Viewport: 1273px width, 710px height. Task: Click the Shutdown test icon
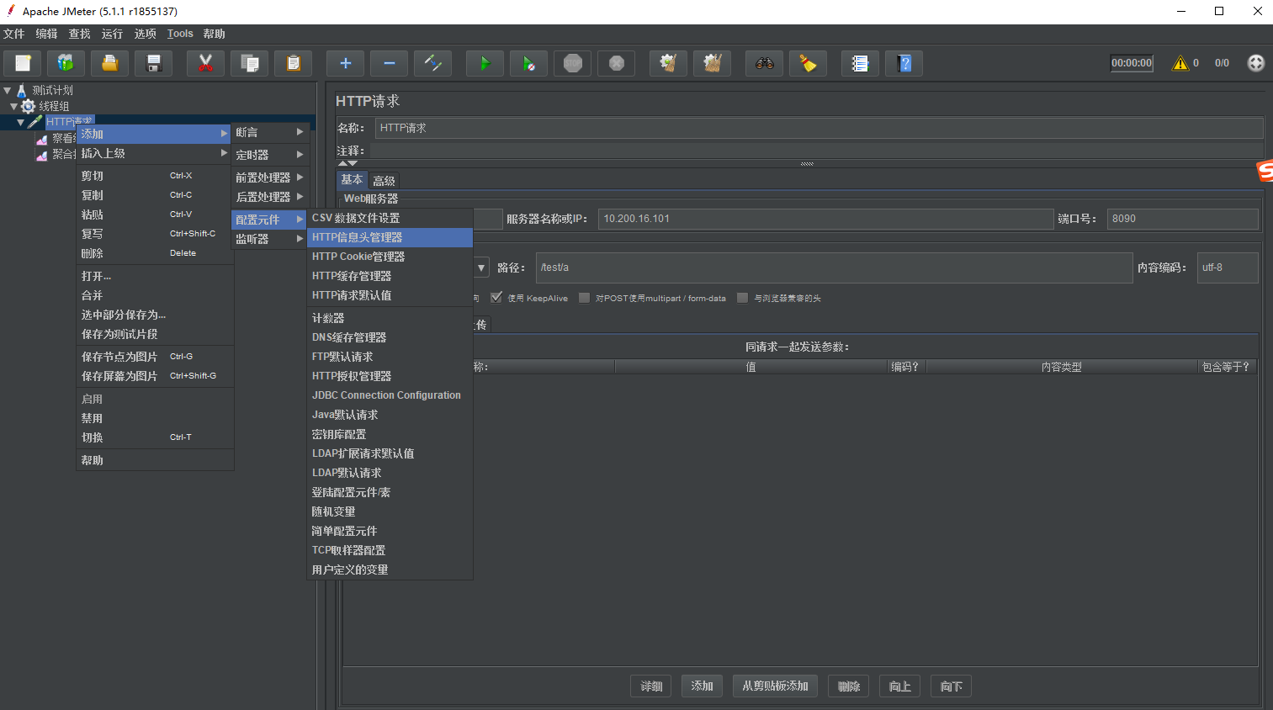(x=617, y=63)
